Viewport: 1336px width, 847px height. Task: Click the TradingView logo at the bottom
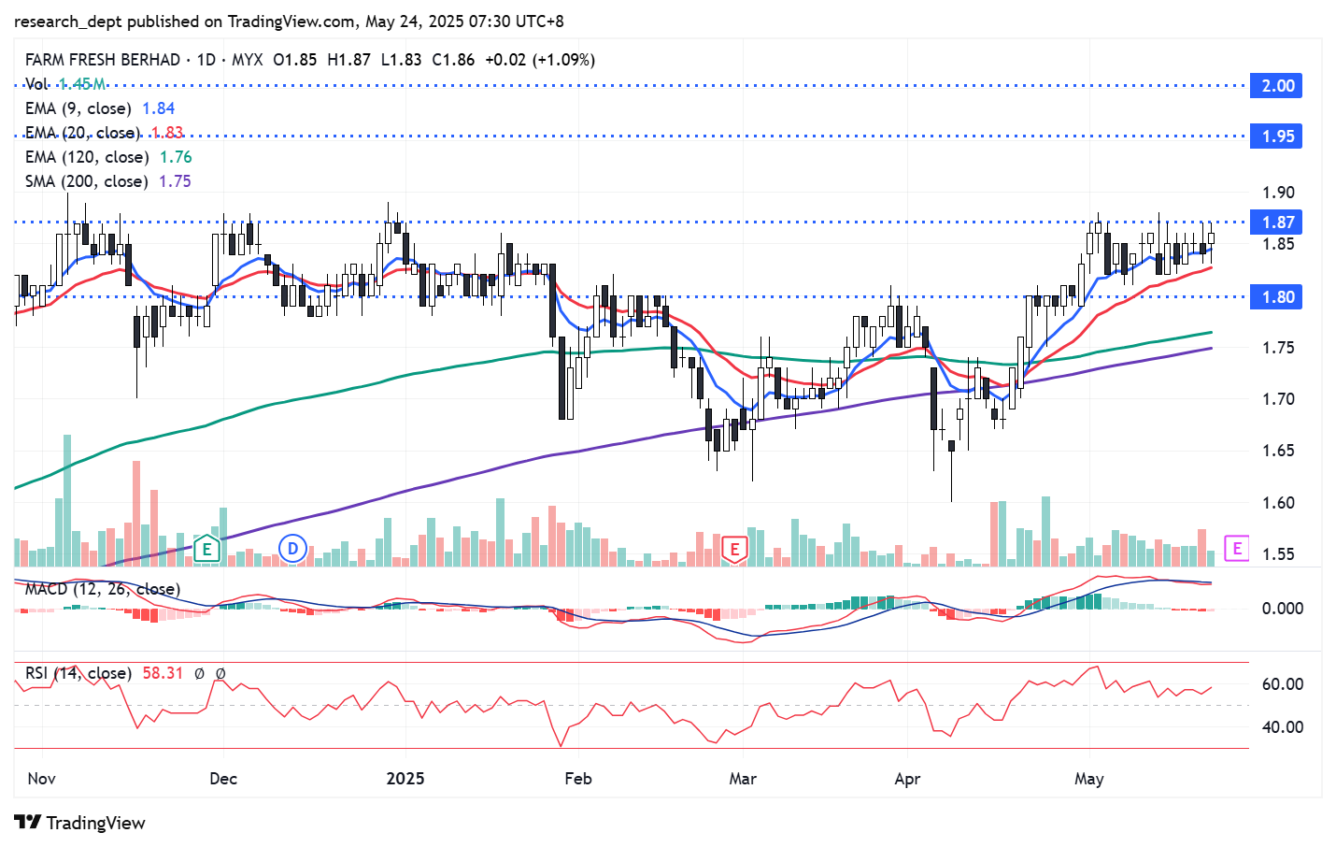point(80,823)
